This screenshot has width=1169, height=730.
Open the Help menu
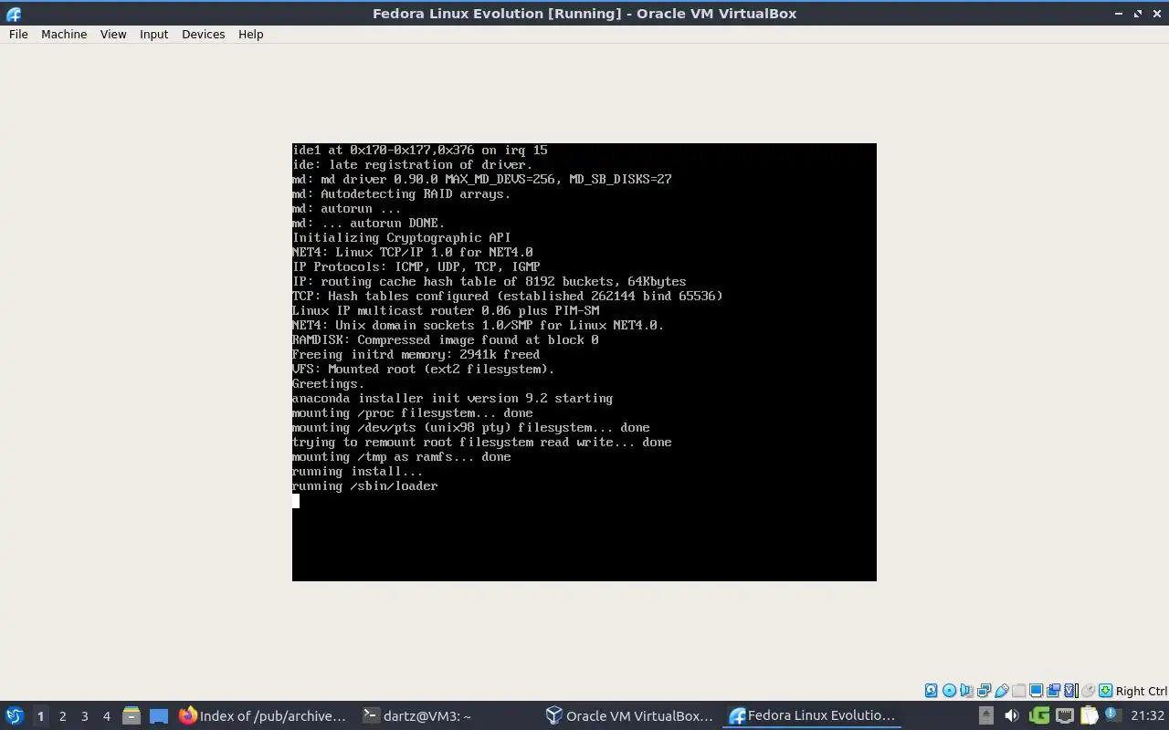pos(250,34)
